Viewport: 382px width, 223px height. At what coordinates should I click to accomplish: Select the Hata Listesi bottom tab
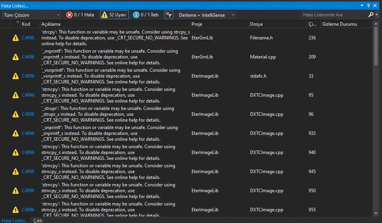(x=14, y=220)
